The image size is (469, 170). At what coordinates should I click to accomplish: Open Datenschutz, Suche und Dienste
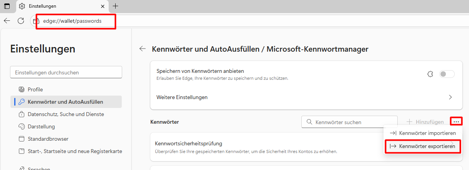(x=66, y=114)
